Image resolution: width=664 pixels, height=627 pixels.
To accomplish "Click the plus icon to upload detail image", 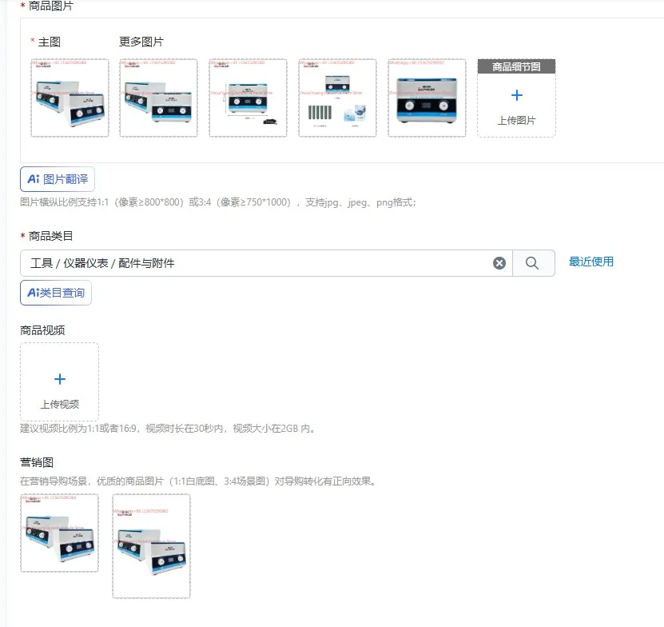I will click(517, 95).
